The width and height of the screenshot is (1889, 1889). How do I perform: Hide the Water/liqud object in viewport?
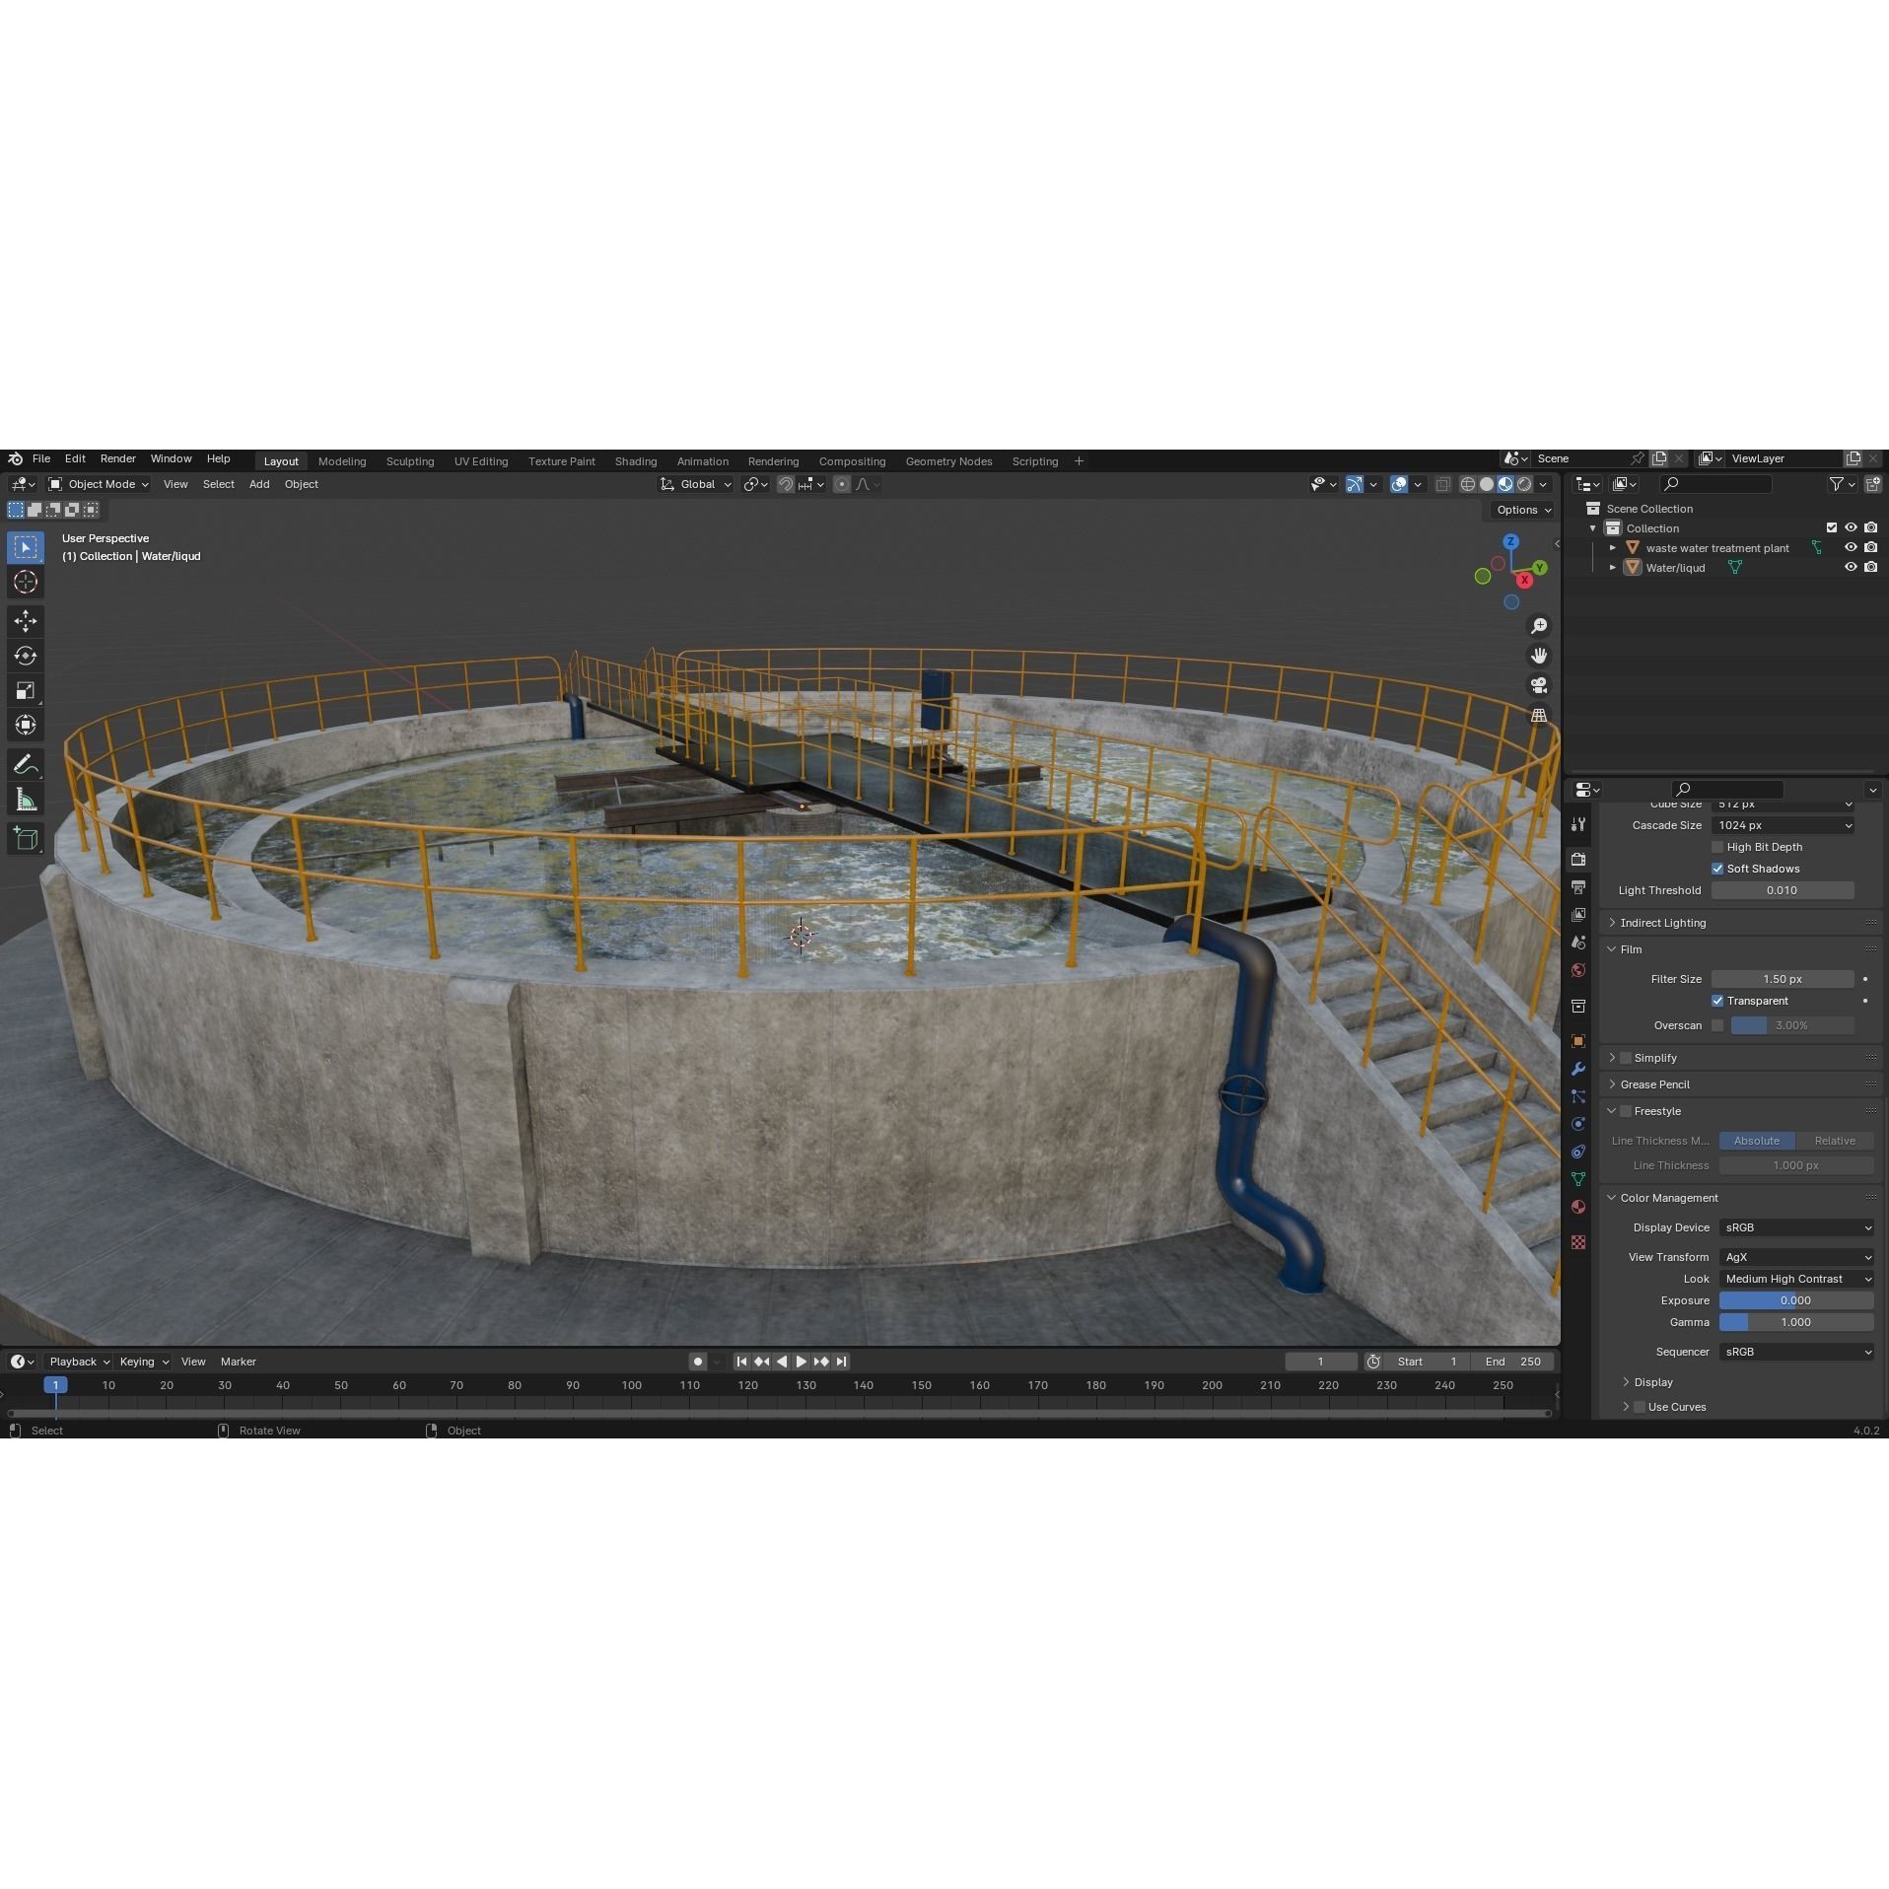[1852, 567]
